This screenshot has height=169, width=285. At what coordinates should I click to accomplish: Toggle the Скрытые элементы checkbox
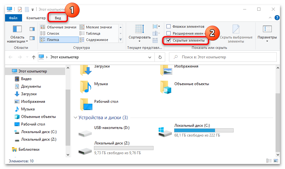[x=169, y=41]
